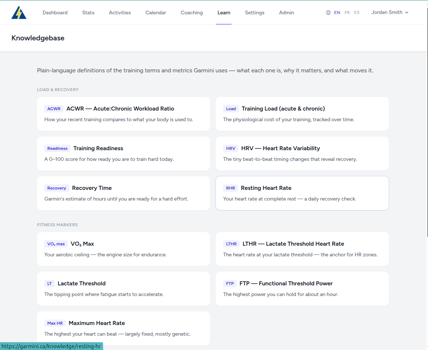
Task: Click the LTHR badge
Action: 231,244
